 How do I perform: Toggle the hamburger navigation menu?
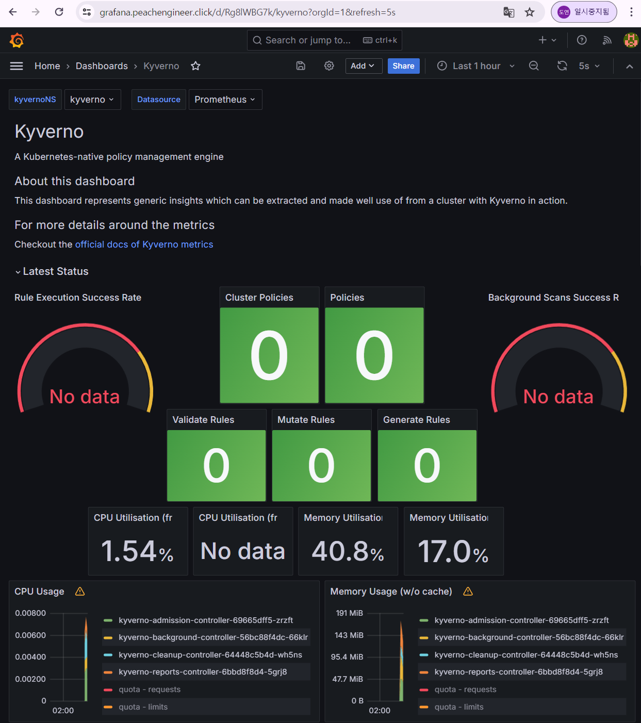tap(17, 66)
